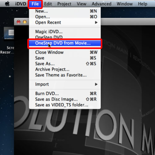Click the yellow minimize button of iDVD window
This screenshot has height=155, width=155.
coord(25,22)
